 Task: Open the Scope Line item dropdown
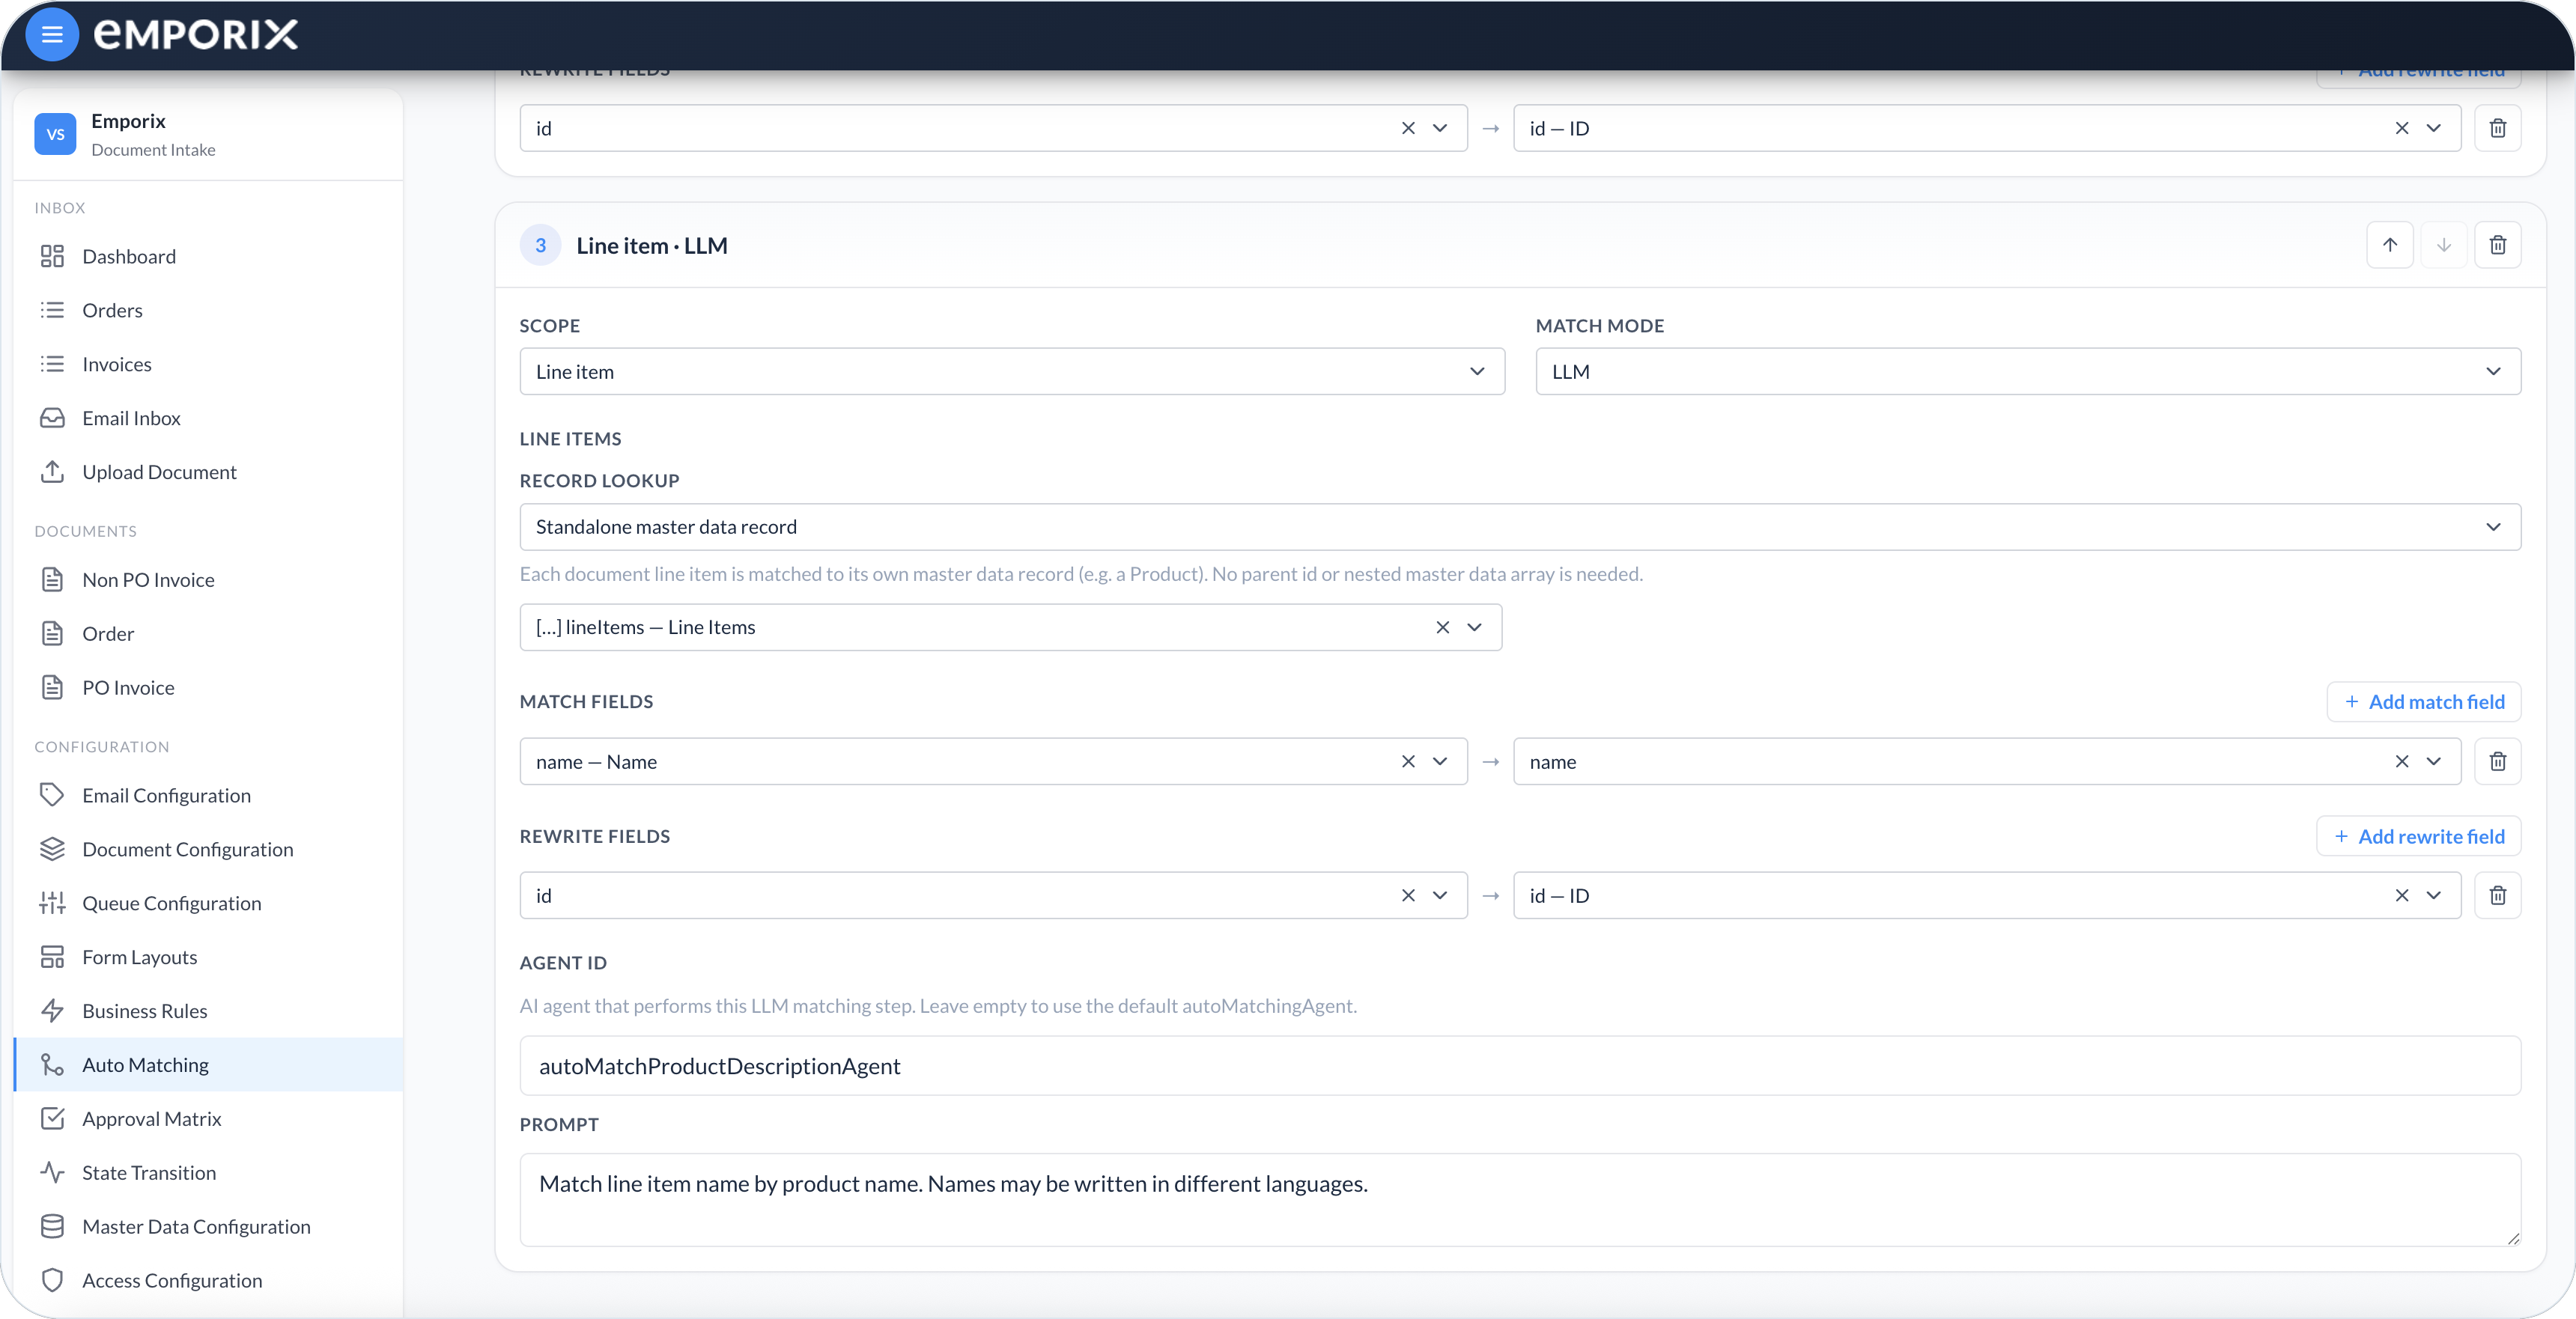1012,371
